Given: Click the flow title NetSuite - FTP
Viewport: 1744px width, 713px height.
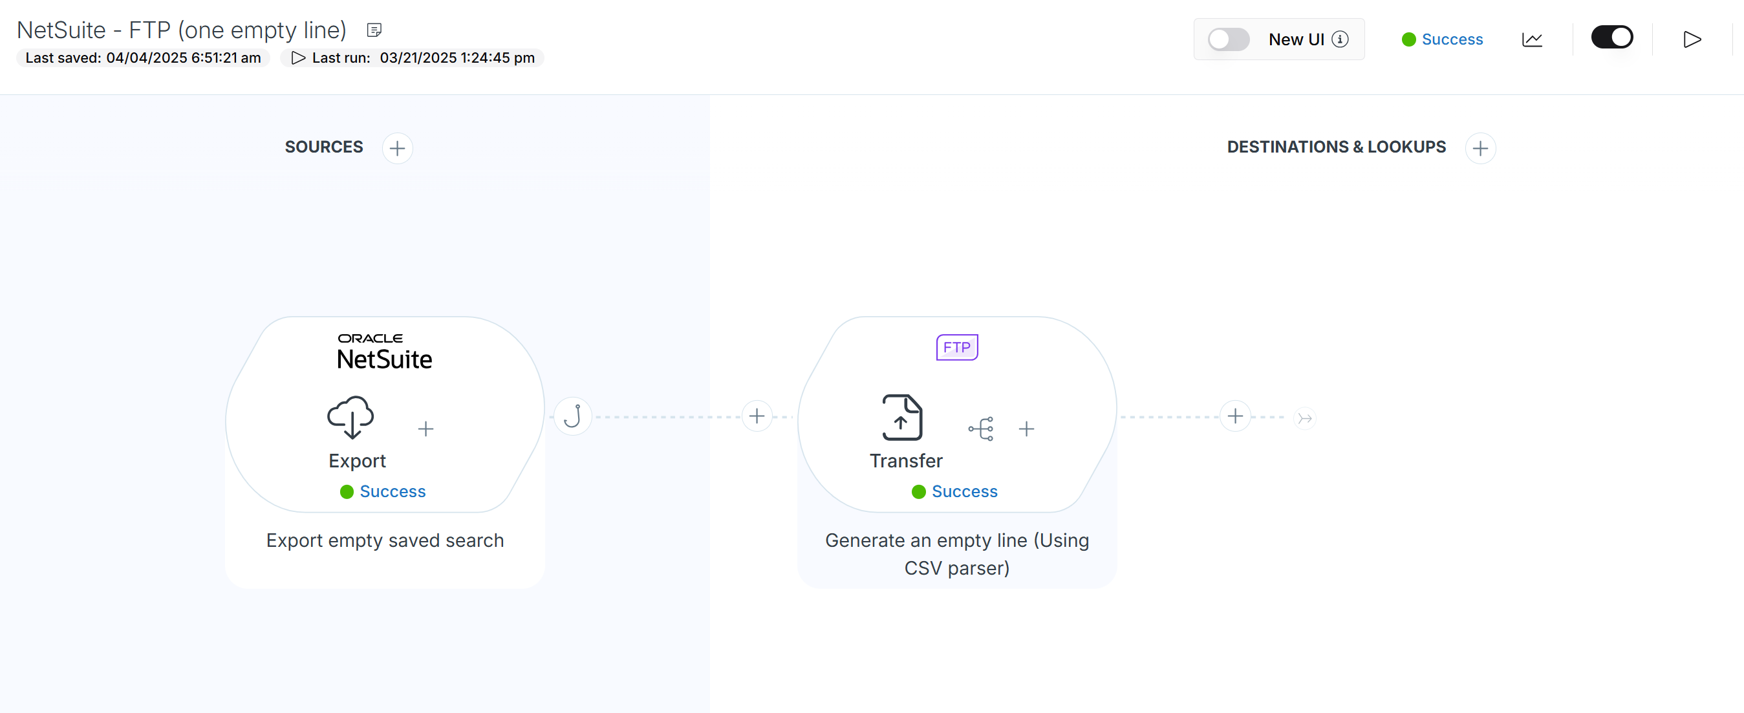Looking at the screenshot, I should click(182, 30).
